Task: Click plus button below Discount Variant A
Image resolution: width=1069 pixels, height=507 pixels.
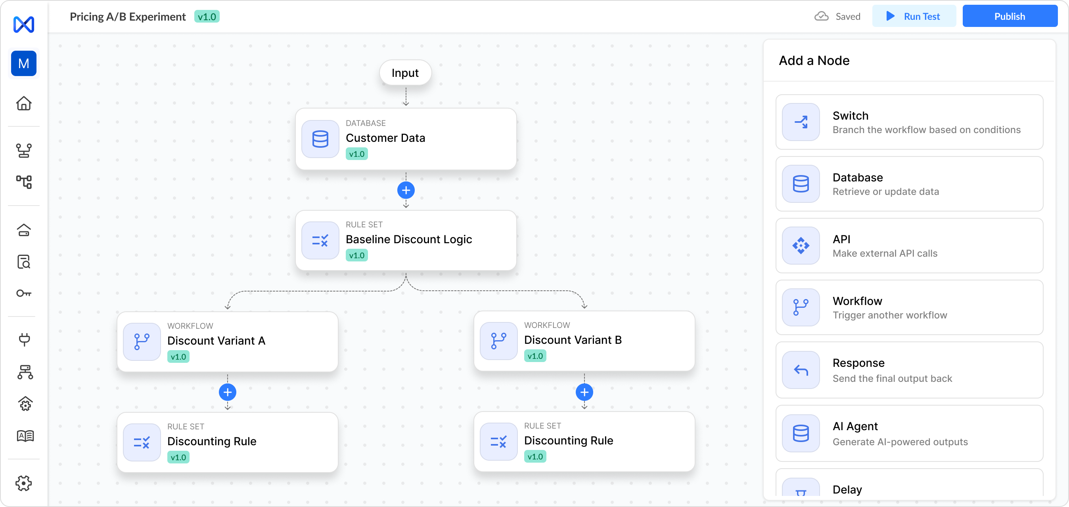Action: (228, 392)
